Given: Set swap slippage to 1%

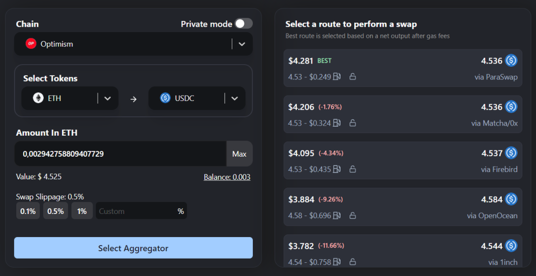Looking at the screenshot, I should pos(82,211).
